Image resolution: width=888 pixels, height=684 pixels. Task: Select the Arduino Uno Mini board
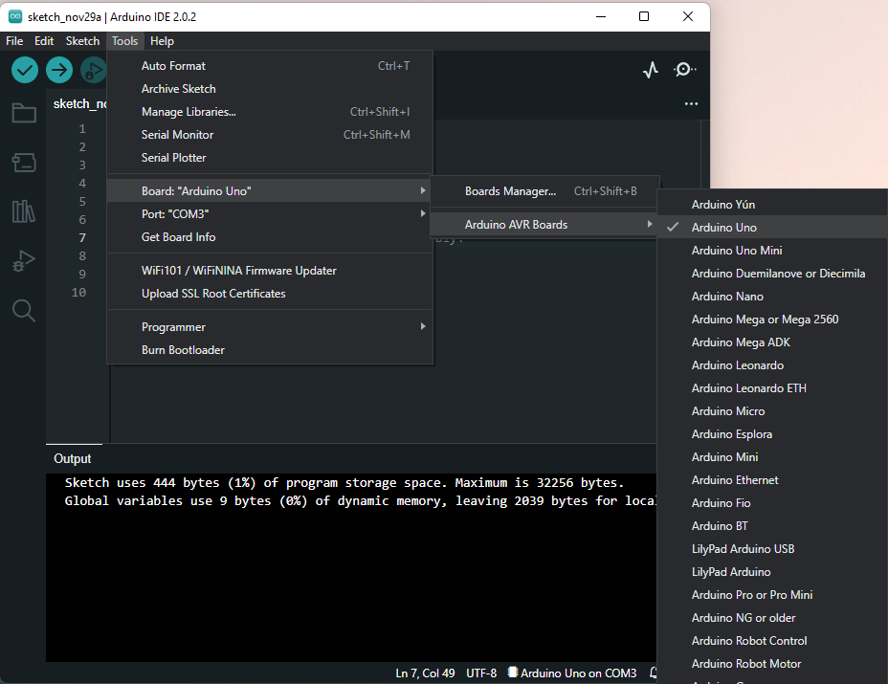[772, 251]
